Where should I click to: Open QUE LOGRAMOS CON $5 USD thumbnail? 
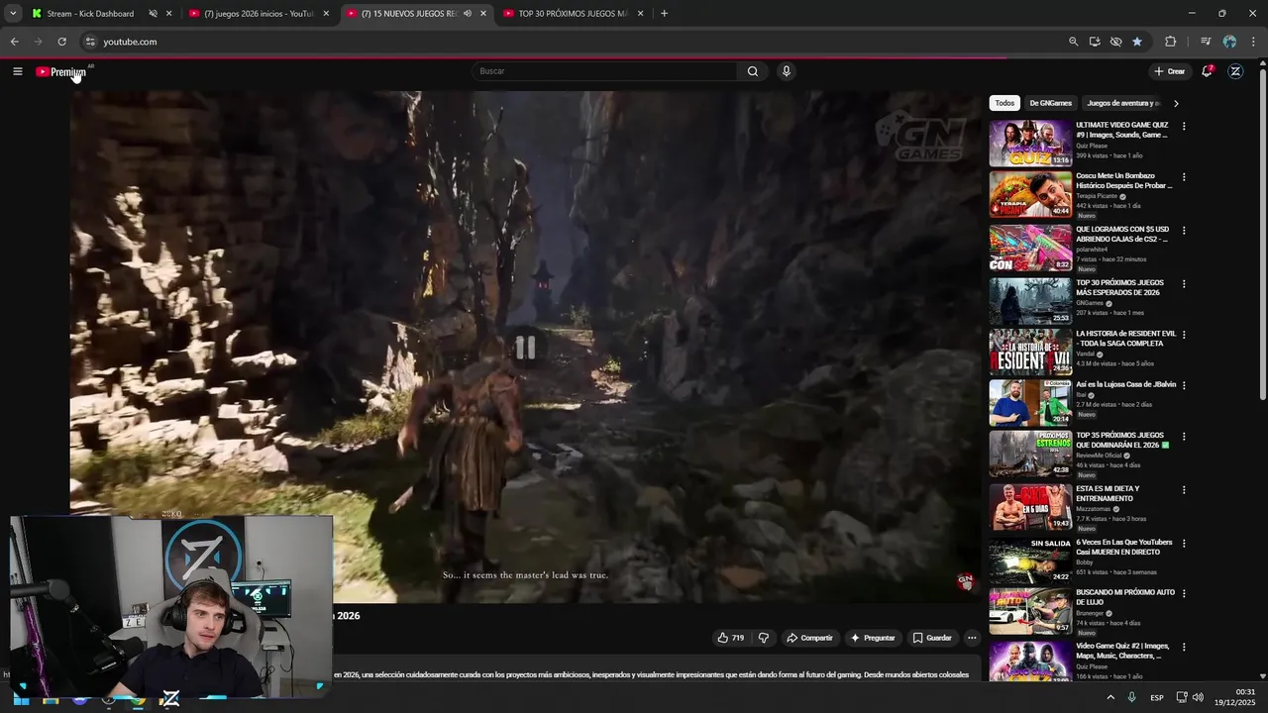tap(1030, 248)
